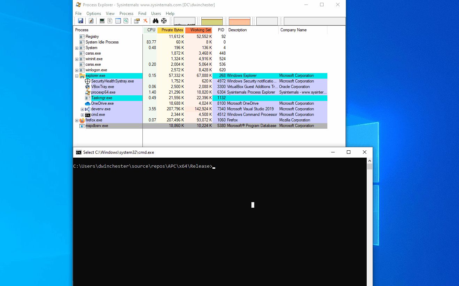
Task: Open process Properties from the toolbar icon
Action: click(137, 21)
